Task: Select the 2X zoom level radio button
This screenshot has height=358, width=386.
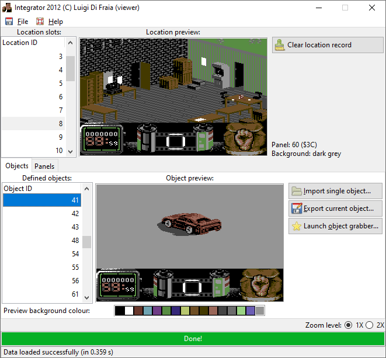Action: click(369, 325)
